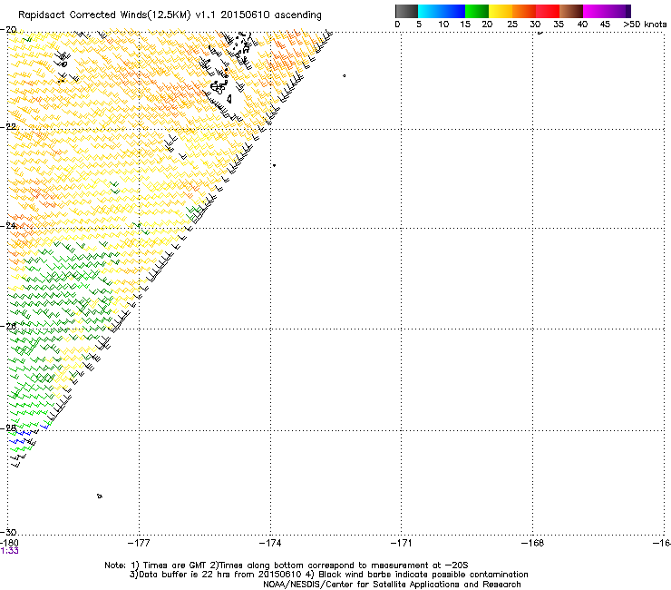671x590 pixels.
Task: Click the -30 latitude axis label
Action: (x=8, y=532)
